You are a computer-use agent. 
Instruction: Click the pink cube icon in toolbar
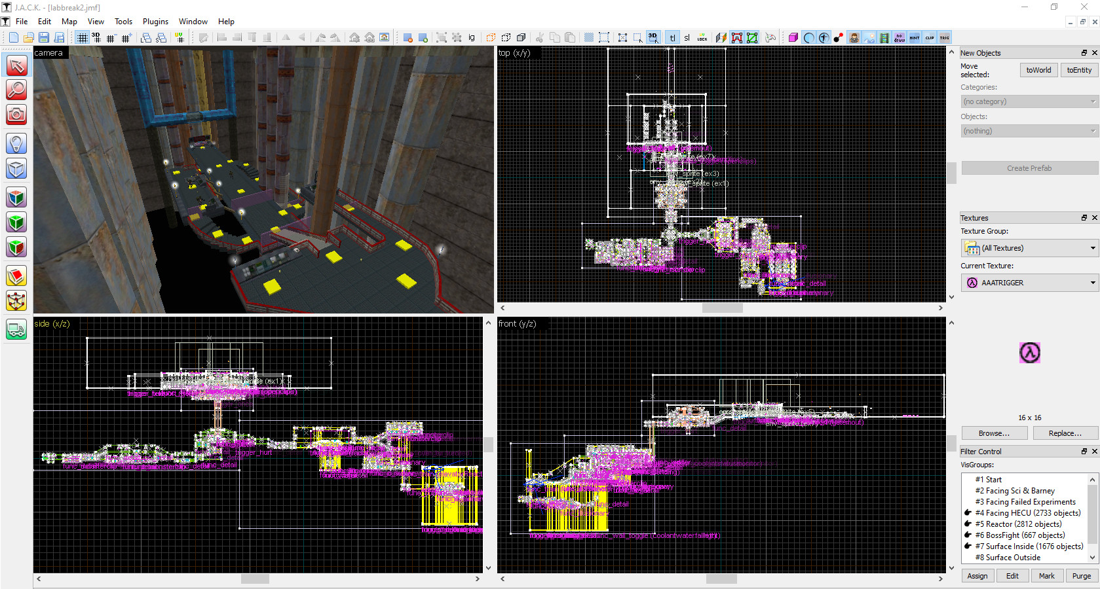click(793, 37)
